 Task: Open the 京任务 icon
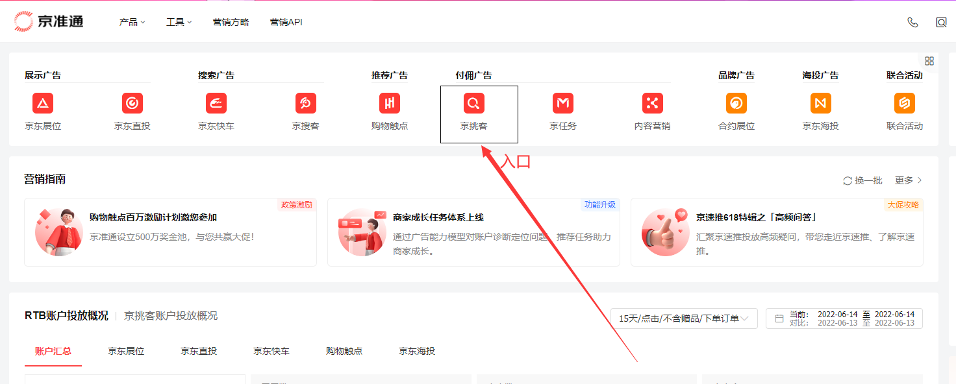563,103
